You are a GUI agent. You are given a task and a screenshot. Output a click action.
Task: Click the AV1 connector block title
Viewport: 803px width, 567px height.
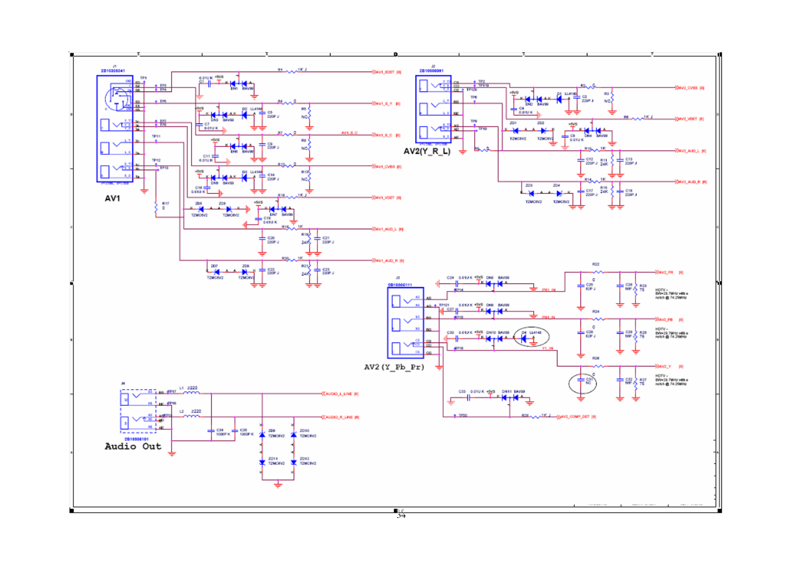[x=112, y=198]
